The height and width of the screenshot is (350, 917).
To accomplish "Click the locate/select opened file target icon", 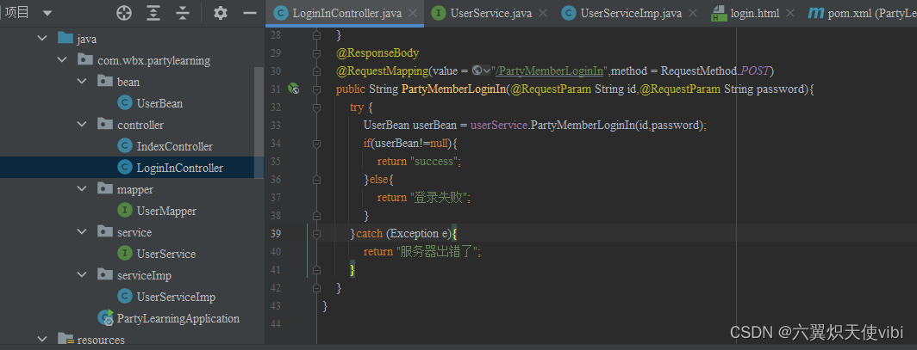I will pyautogui.click(x=124, y=13).
